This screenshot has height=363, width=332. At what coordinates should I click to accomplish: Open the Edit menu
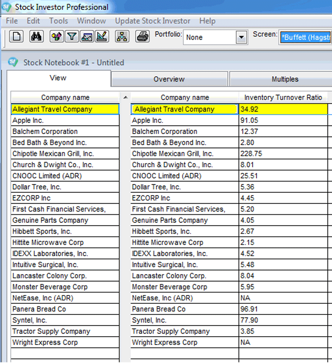pos(33,21)
